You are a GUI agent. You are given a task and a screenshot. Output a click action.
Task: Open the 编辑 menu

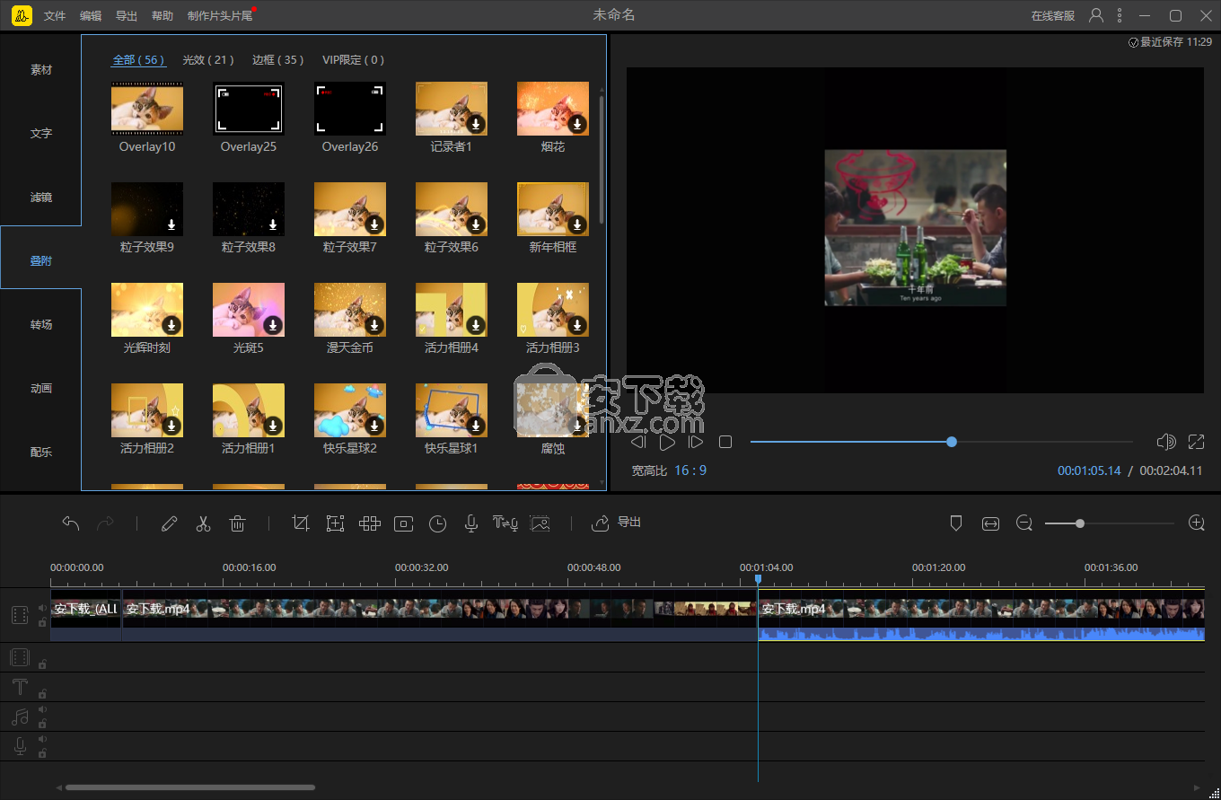click(91, 16)
